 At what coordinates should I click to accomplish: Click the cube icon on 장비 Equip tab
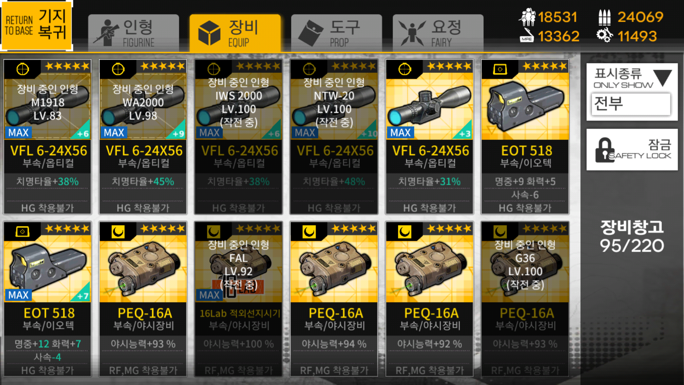(209, 33)
